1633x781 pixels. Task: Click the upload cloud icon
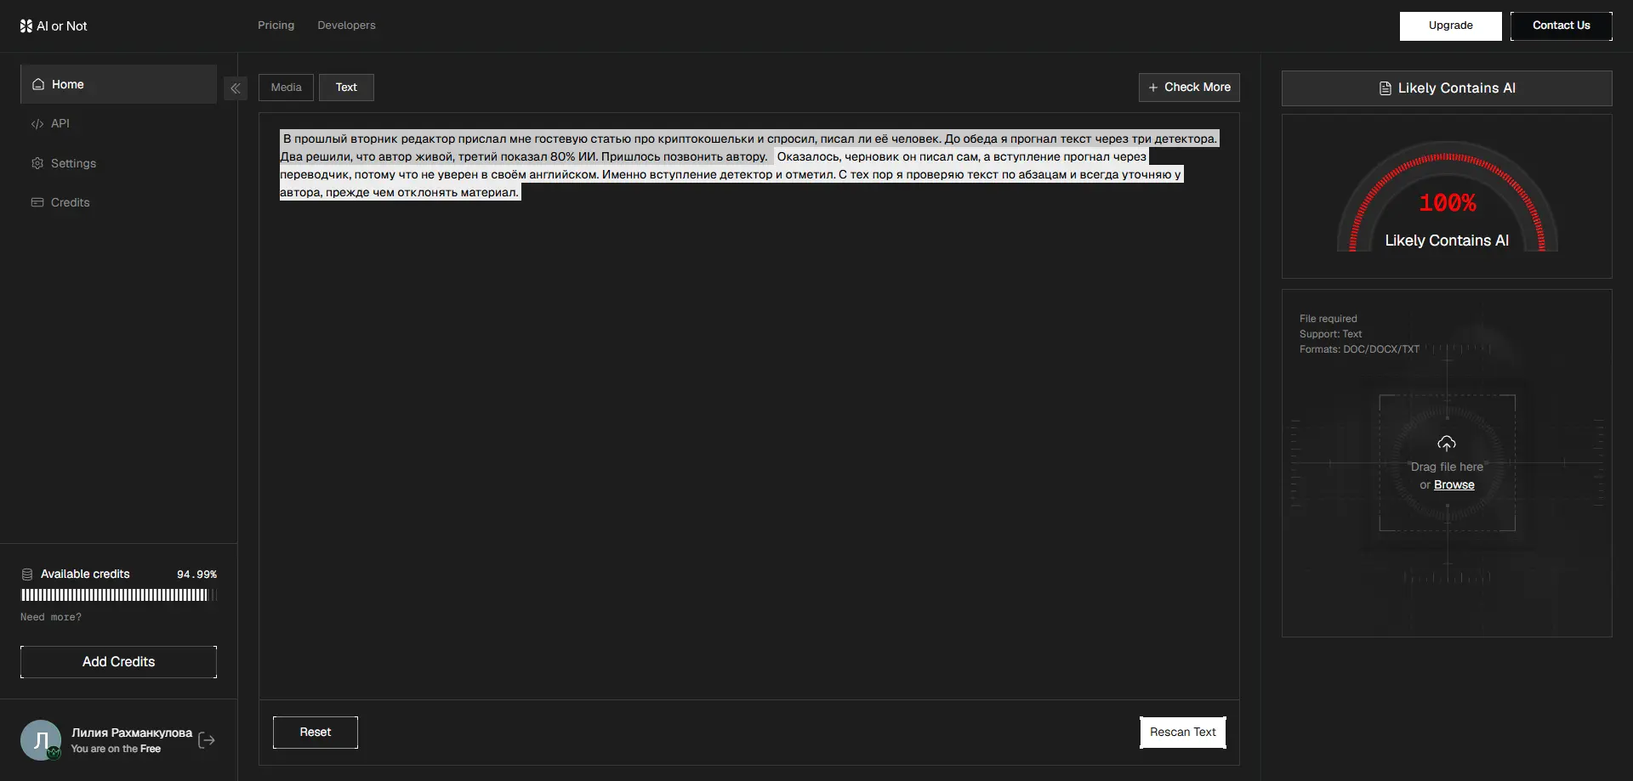click(x=1447, y=444)
